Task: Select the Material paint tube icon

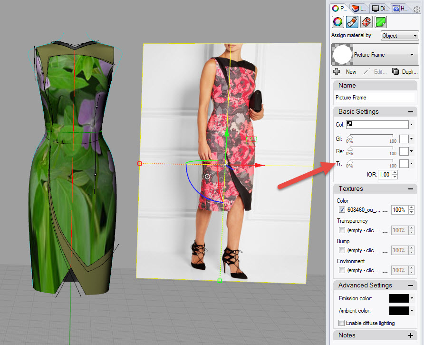Action: pos(352,22)
